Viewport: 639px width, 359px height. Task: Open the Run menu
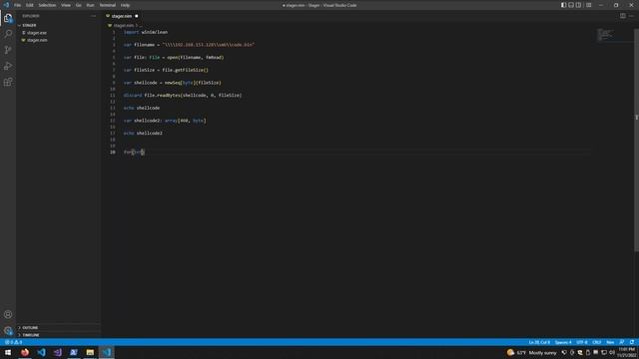tap(91, 5)
